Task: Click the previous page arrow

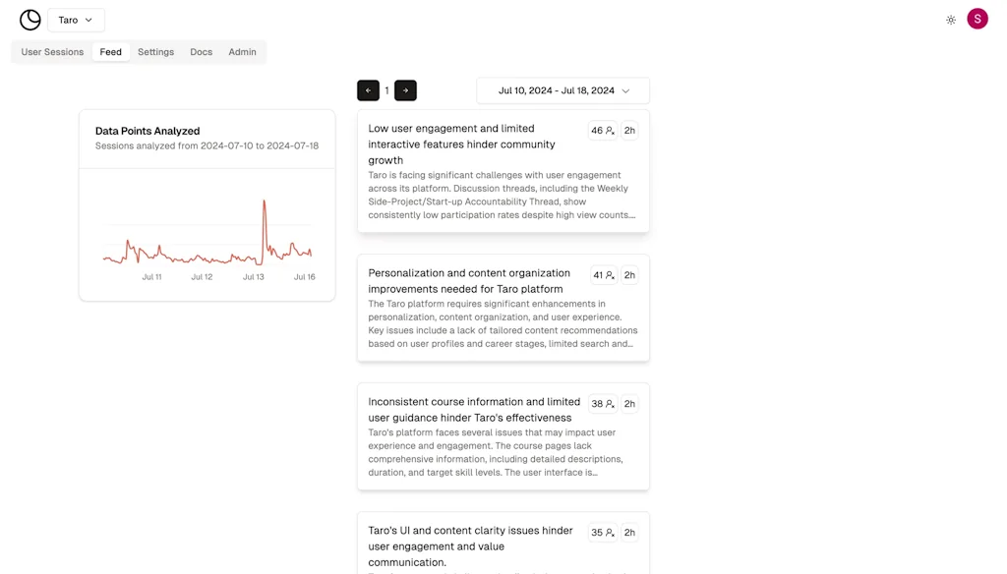Action: pos(368,89)
